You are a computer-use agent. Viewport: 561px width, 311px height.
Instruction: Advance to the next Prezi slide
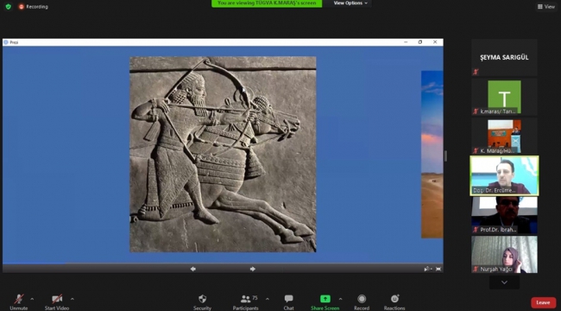click(253, 269)
